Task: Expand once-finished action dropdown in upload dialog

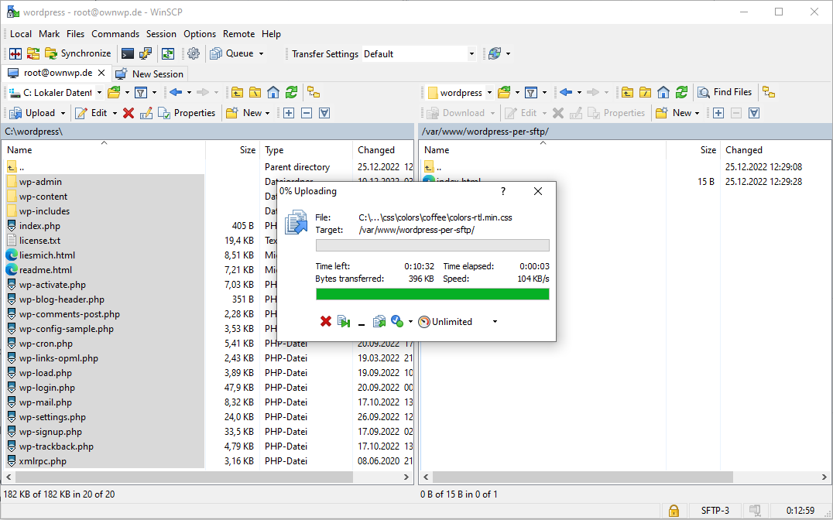Action: tap(410, 322)
